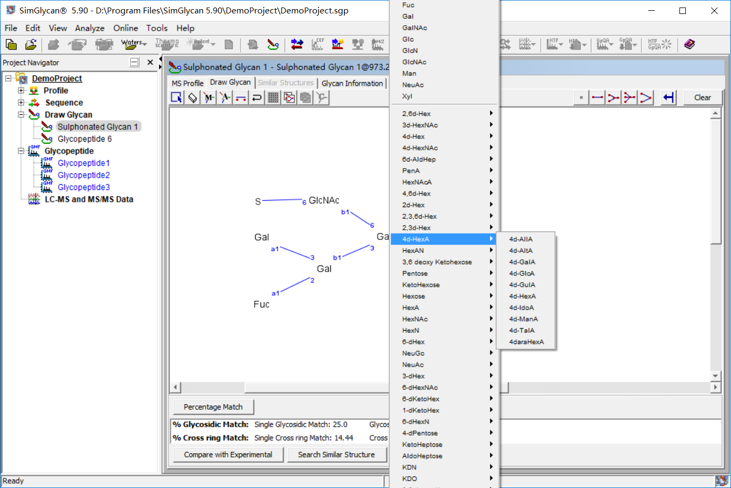Click the repeat-unit return arrow tool
The image size is (731, 488).
[257, 97]
